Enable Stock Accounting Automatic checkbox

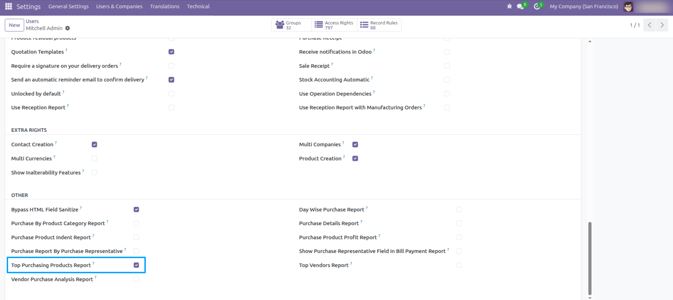click(447, 80)
